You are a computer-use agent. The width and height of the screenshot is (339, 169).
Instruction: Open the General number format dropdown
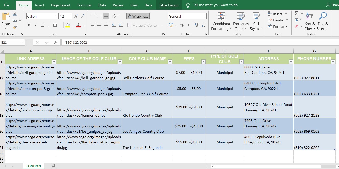coord(205,16)
